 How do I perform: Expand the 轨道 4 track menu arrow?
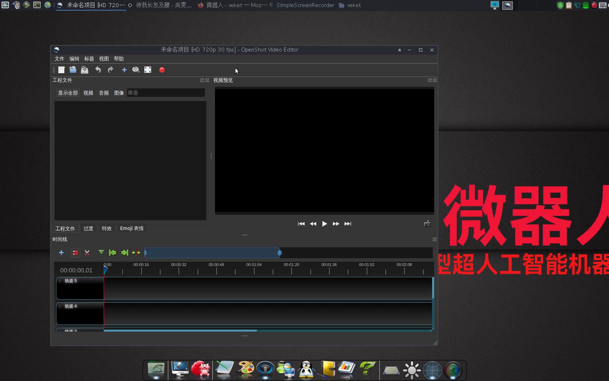pos(60,307)
